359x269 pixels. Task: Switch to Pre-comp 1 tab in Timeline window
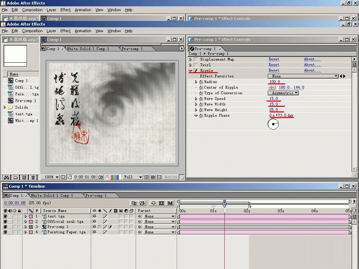point(96,195)
